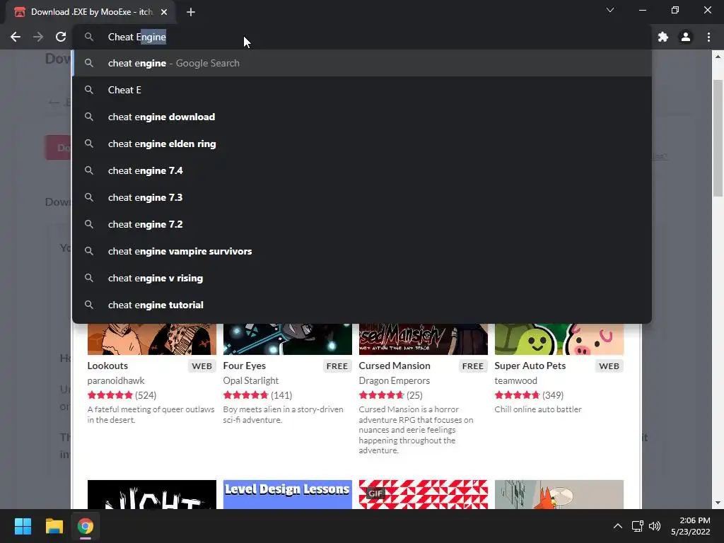This screenshot has width=724, height=543.
Task: Open the Super Auto Pets title link
Action: [530, 366]
